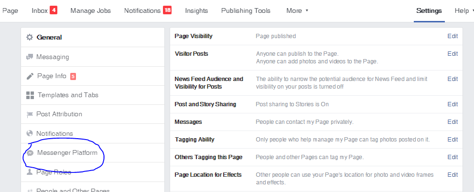
Task: Click 'Post sharing to Stories is On' text
Action: pos(292,104)
